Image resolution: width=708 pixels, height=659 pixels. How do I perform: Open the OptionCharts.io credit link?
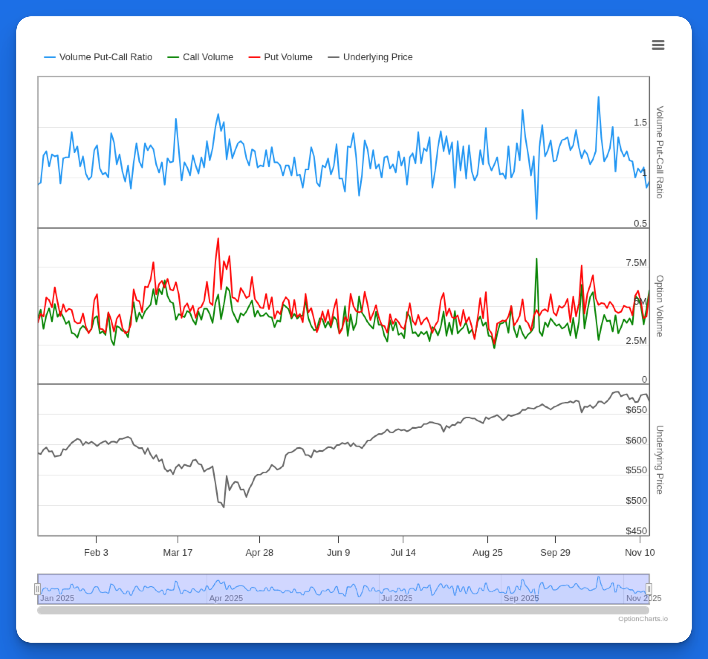point(643,619)
